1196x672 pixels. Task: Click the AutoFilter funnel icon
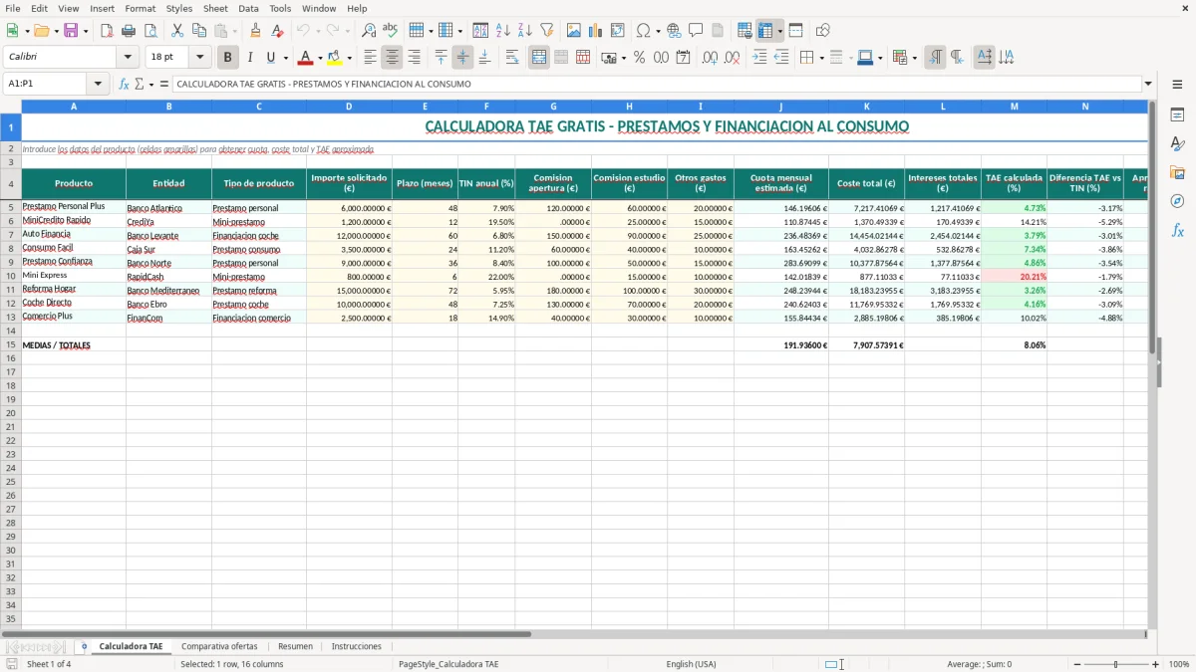tap(547, 31)
